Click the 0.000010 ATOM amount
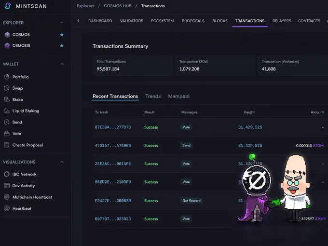 tap(310, 145)
